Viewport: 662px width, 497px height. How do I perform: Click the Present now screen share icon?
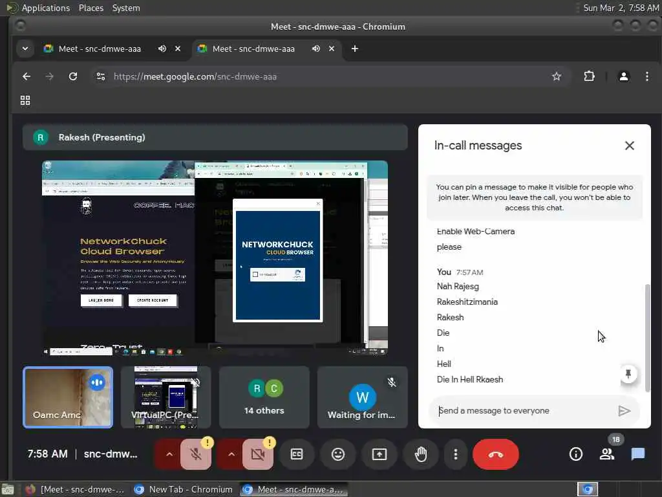379,454
